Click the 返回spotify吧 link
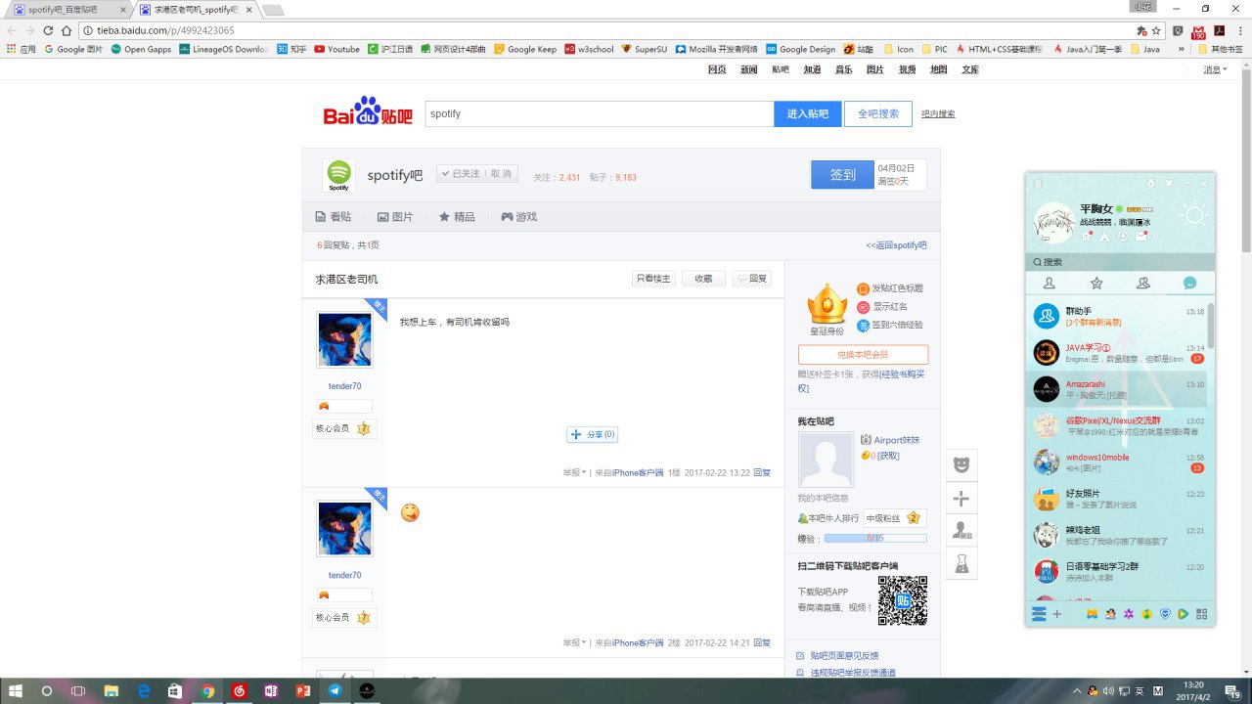This screenshot has width=1252, height=704. tap(896, 245)
